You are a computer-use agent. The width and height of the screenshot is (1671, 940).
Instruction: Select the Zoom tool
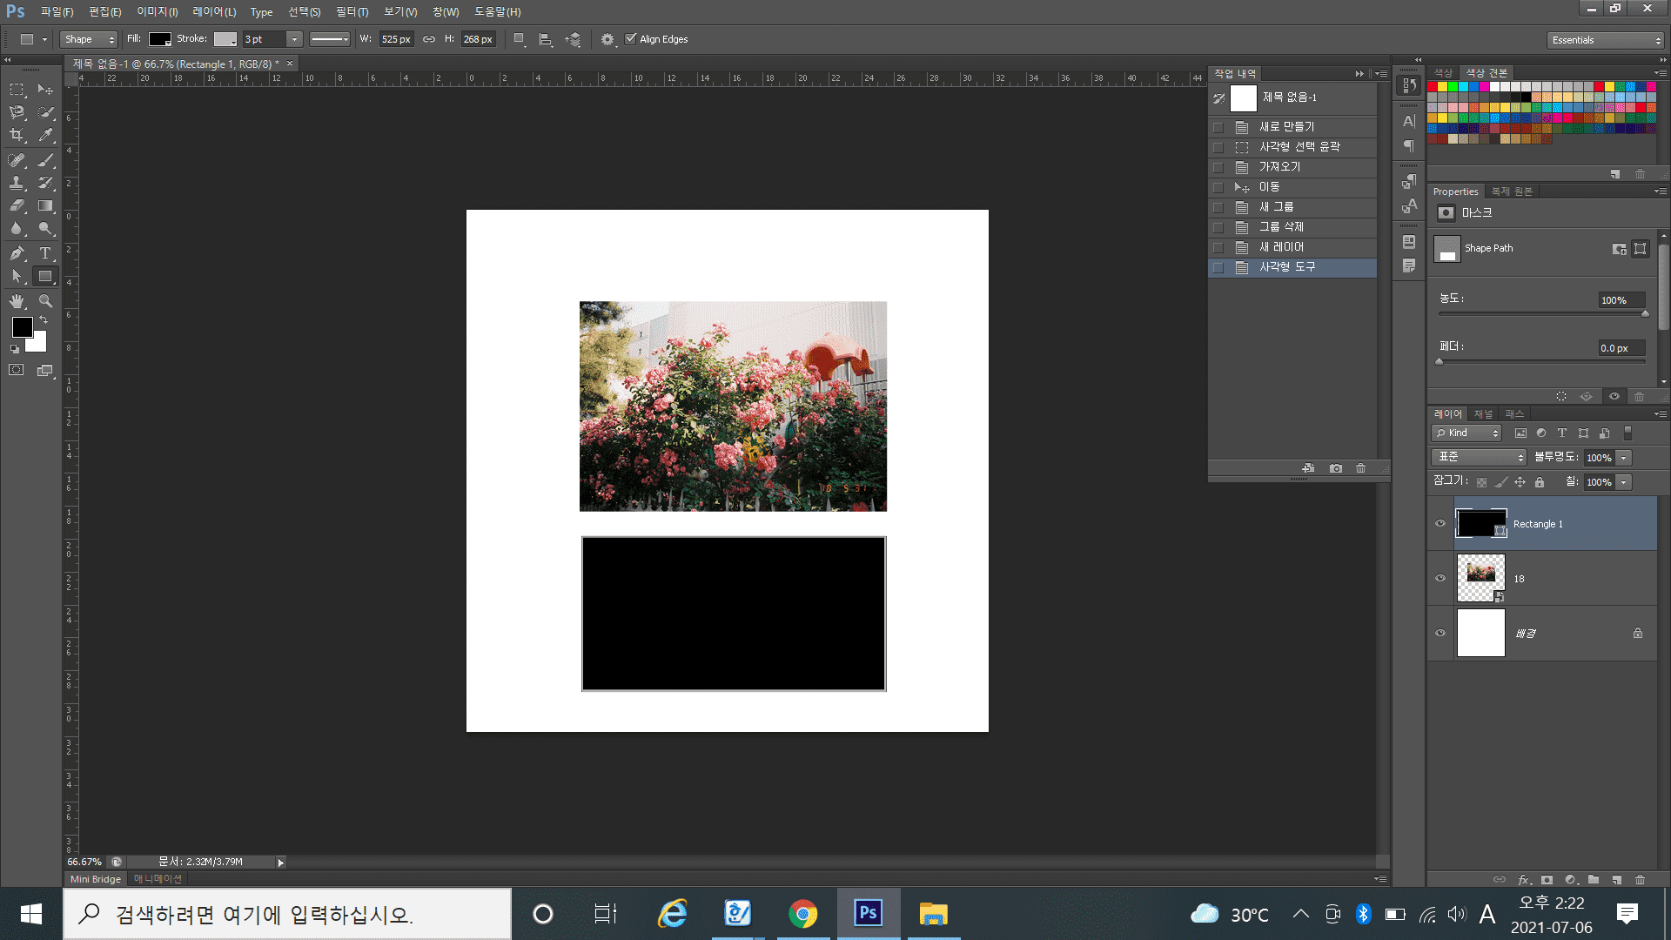[x=45, y=301]
